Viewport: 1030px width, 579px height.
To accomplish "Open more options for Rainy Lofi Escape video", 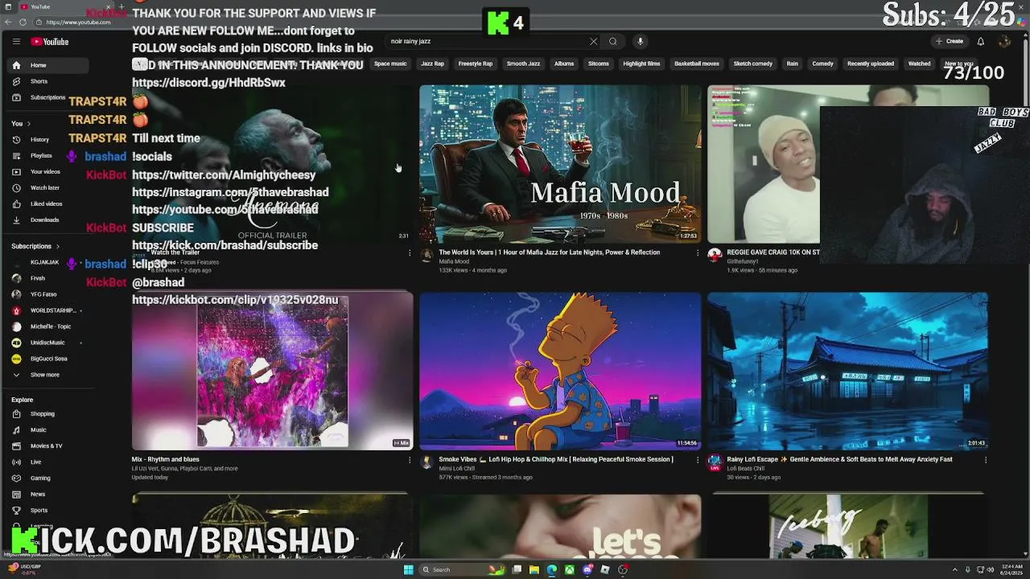I will [986, 460].
